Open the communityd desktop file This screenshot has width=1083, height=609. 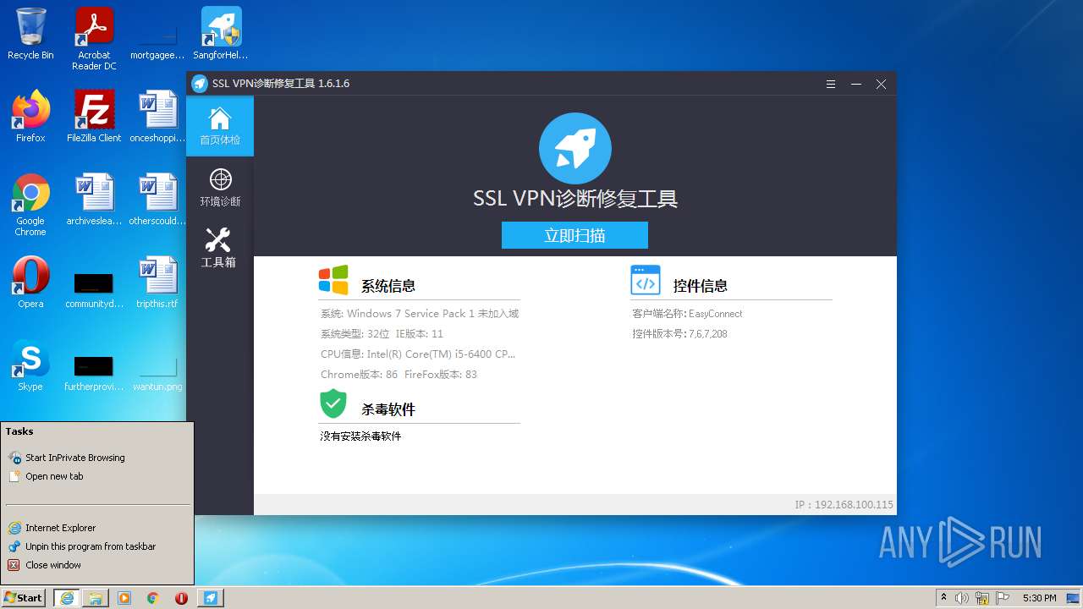coord(94,289)
